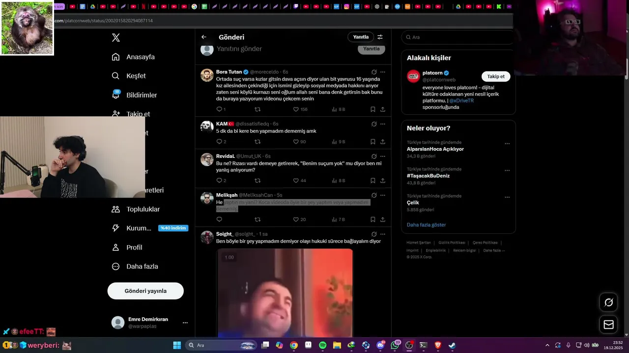The width and height of the screenshot is (629, 353).
Task: Like KAM's post with 90 likes
Action: (x=299, y=142)
